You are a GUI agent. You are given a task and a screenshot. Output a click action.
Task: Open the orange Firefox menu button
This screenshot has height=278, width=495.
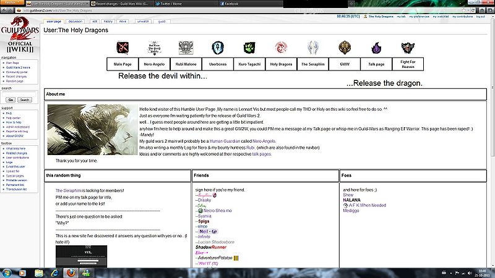pyautogui.click(x=12, y=2)
